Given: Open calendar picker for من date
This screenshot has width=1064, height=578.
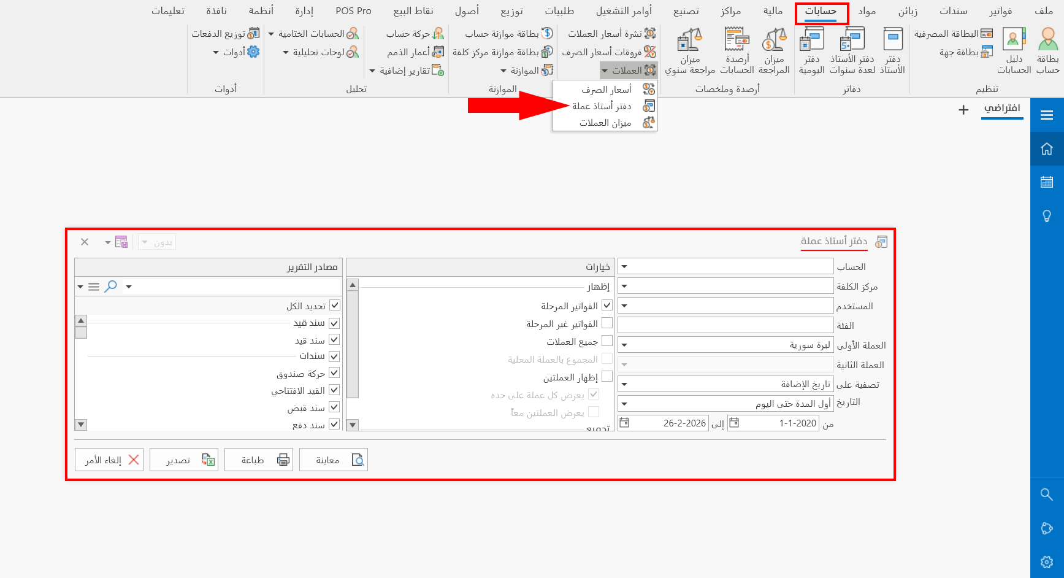Looking at the screenshot, I should pos(733,423).
